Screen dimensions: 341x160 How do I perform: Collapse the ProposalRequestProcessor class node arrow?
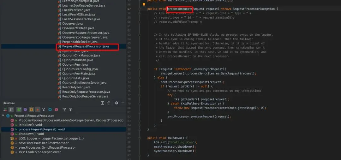pos(3,116)
